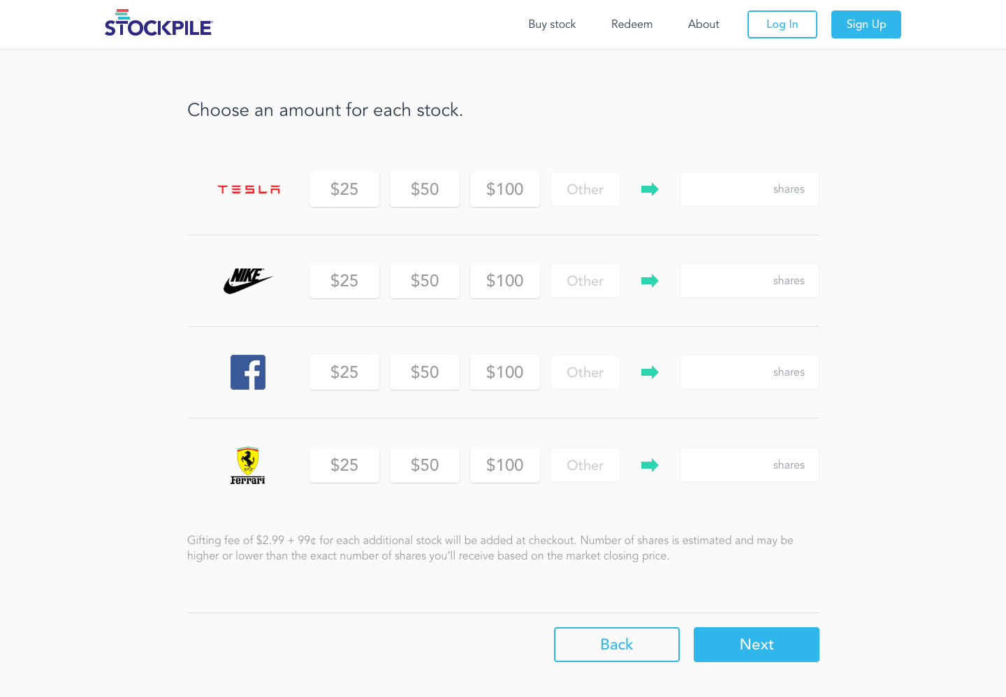
Task: Go to the Redeem page
Action: click(x=632, y=24)
